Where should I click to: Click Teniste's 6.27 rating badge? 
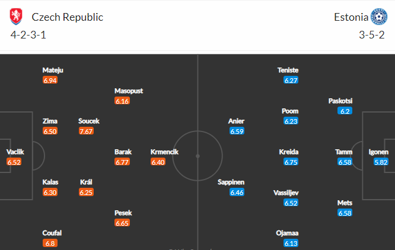click(291, 80)
